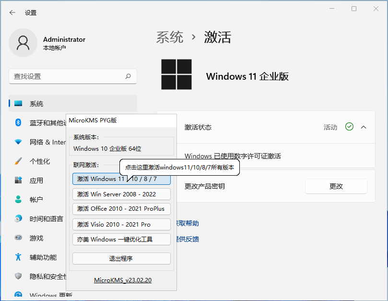388x301 pixels.
Task: Click 提供反馈 link
Action: pyautogui.click(x=188, y=239)
